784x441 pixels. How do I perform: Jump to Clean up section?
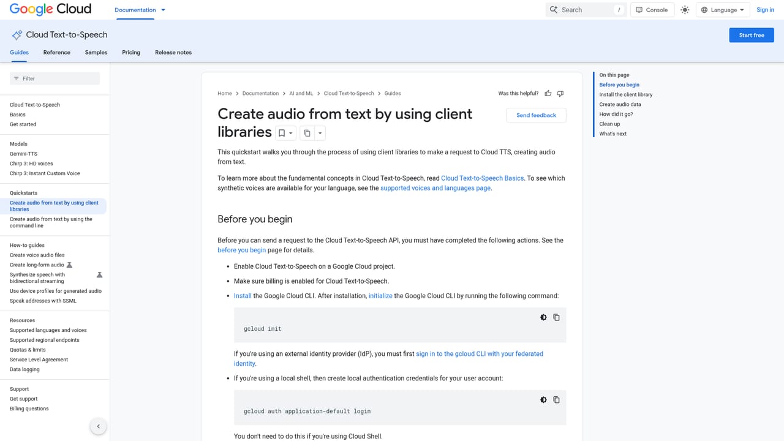tap(609, 124)
